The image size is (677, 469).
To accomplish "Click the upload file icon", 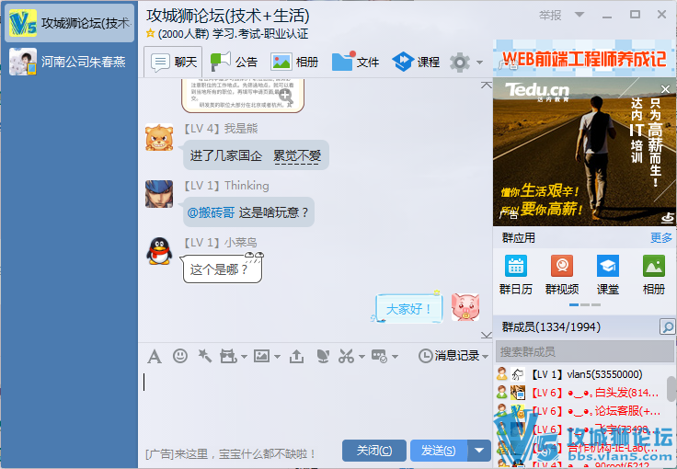I will 296,356.
